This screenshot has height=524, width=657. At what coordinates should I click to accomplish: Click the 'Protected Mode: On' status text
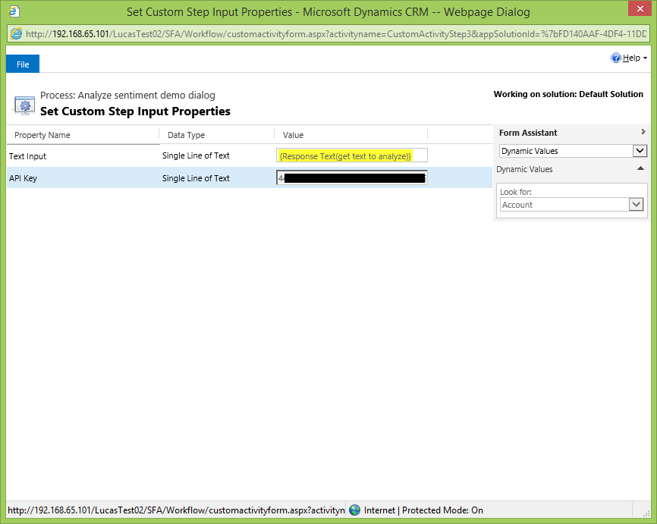point(442,510)
